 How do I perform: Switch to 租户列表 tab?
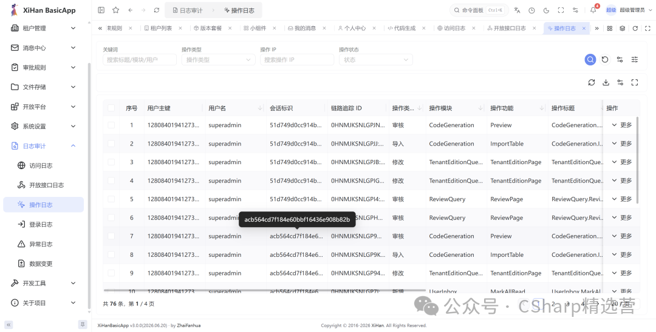(x=161, y=28)
